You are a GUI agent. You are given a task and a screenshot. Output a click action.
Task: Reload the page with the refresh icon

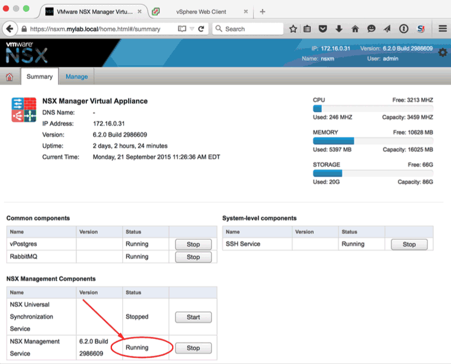point(201,29)
